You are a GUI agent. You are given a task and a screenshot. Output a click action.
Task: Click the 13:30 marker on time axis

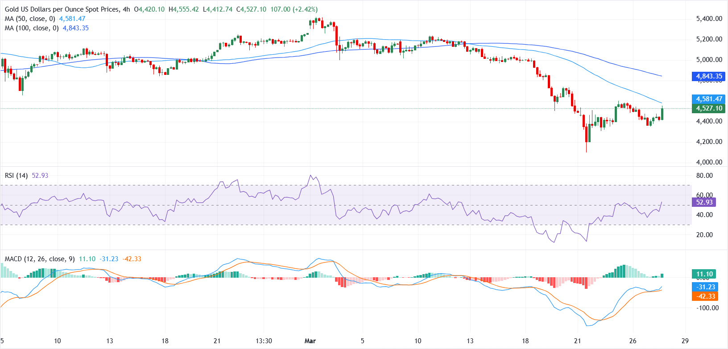pyautogui.click(x=264, y=341)
